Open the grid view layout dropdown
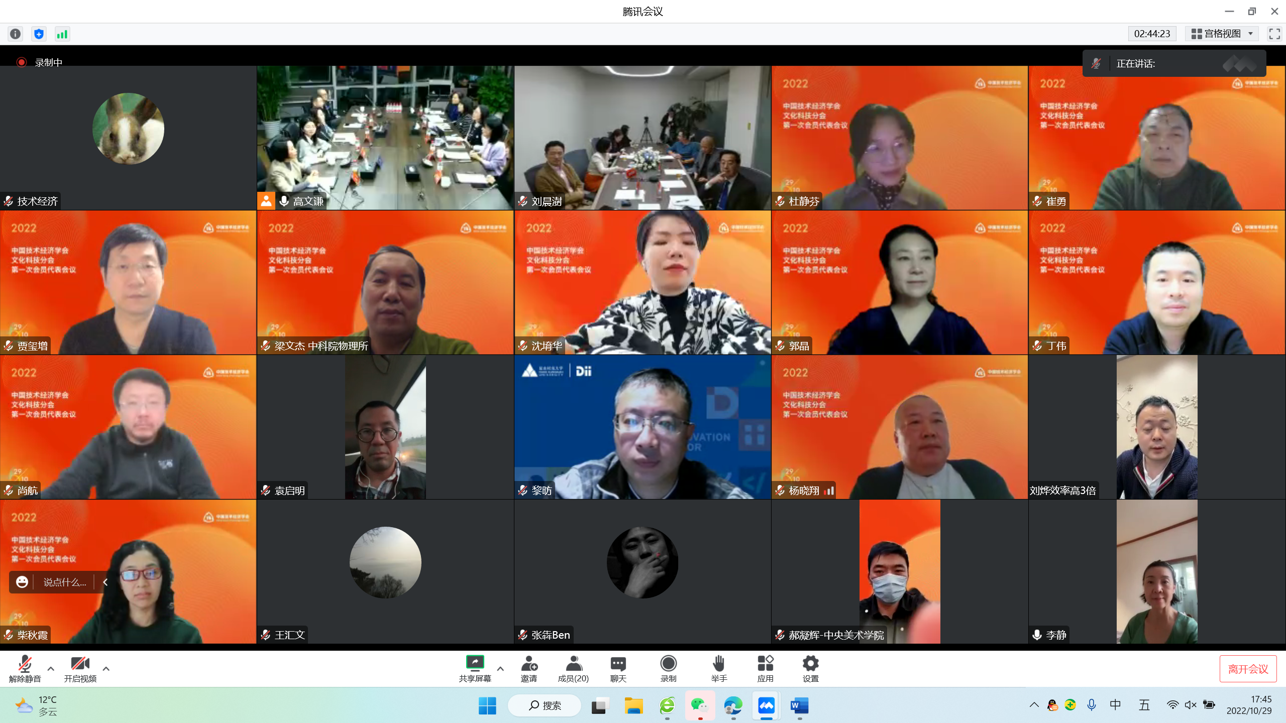This screenshot has width=1286, height=723. pos(1222,34)
